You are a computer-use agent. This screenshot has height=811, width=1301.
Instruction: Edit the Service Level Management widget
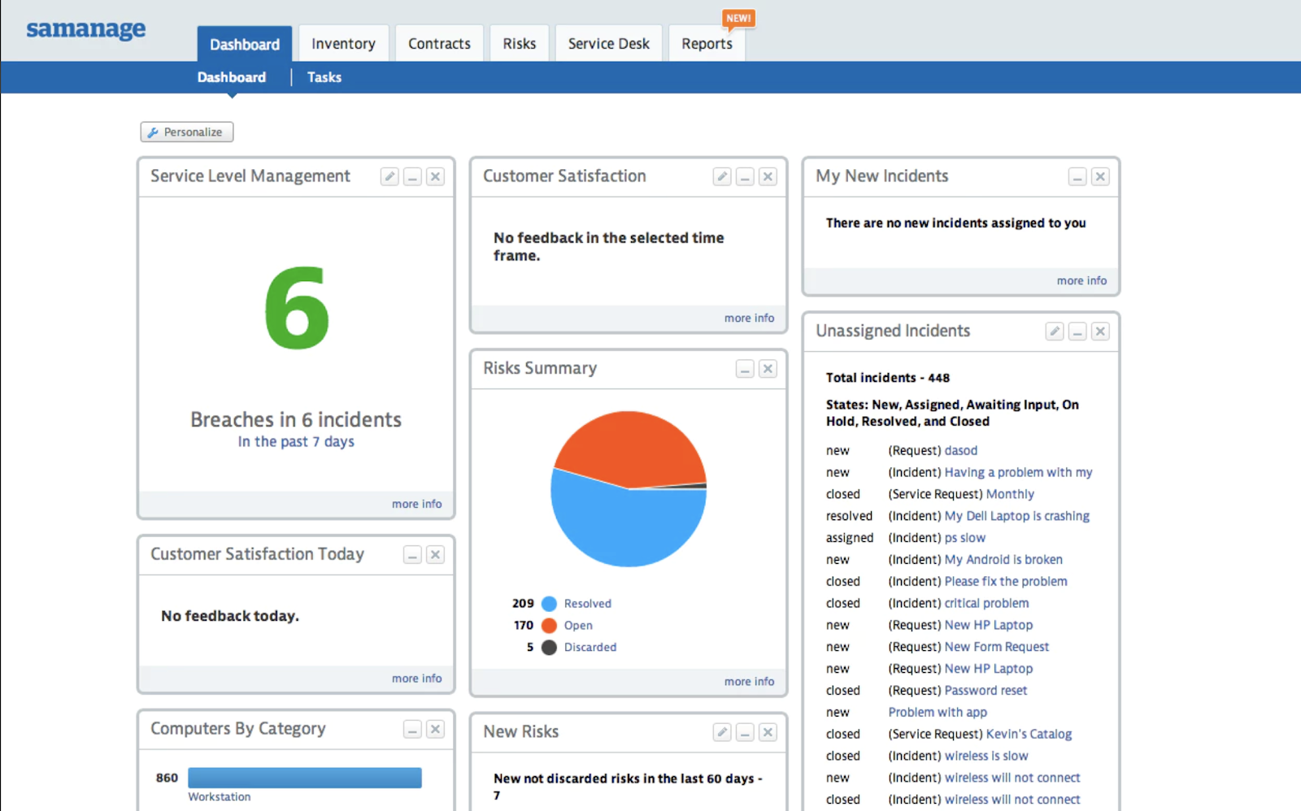[x=389, y=176]
